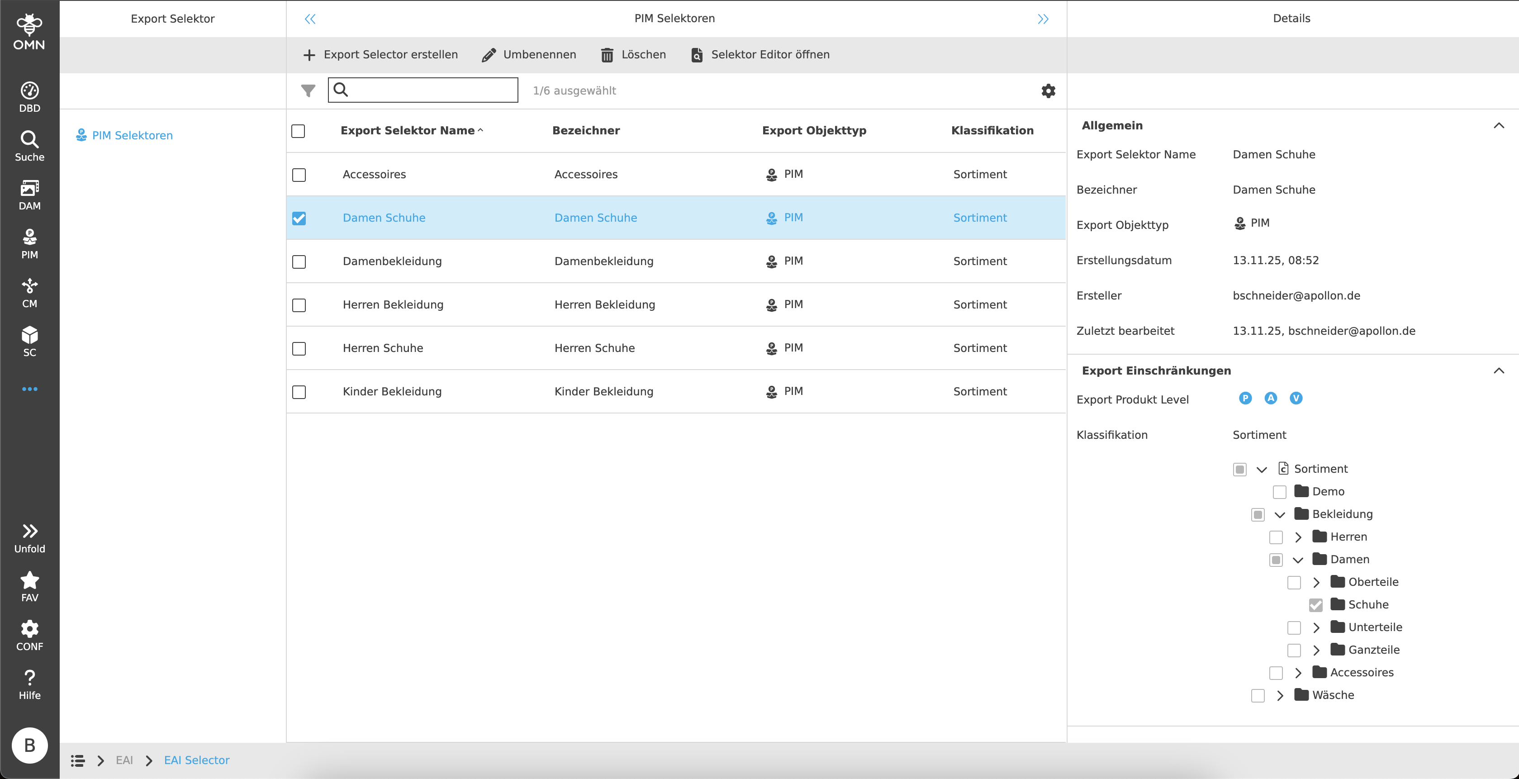Toggle the select-all header checkbox
1519x779 pixels.
tap(299, 131)
